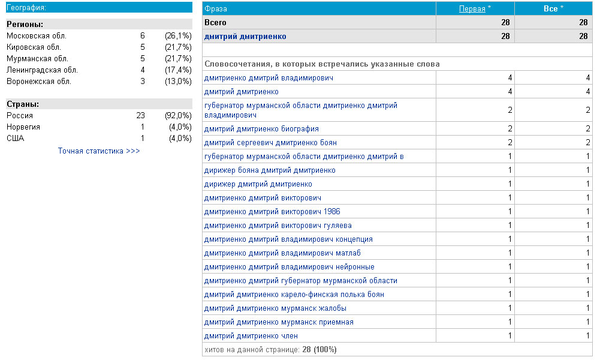Open 'дмитриенко дмитрий викторович гуляева' phrase
The height and width of the screenshot is (360, 597).
point(278,226)
